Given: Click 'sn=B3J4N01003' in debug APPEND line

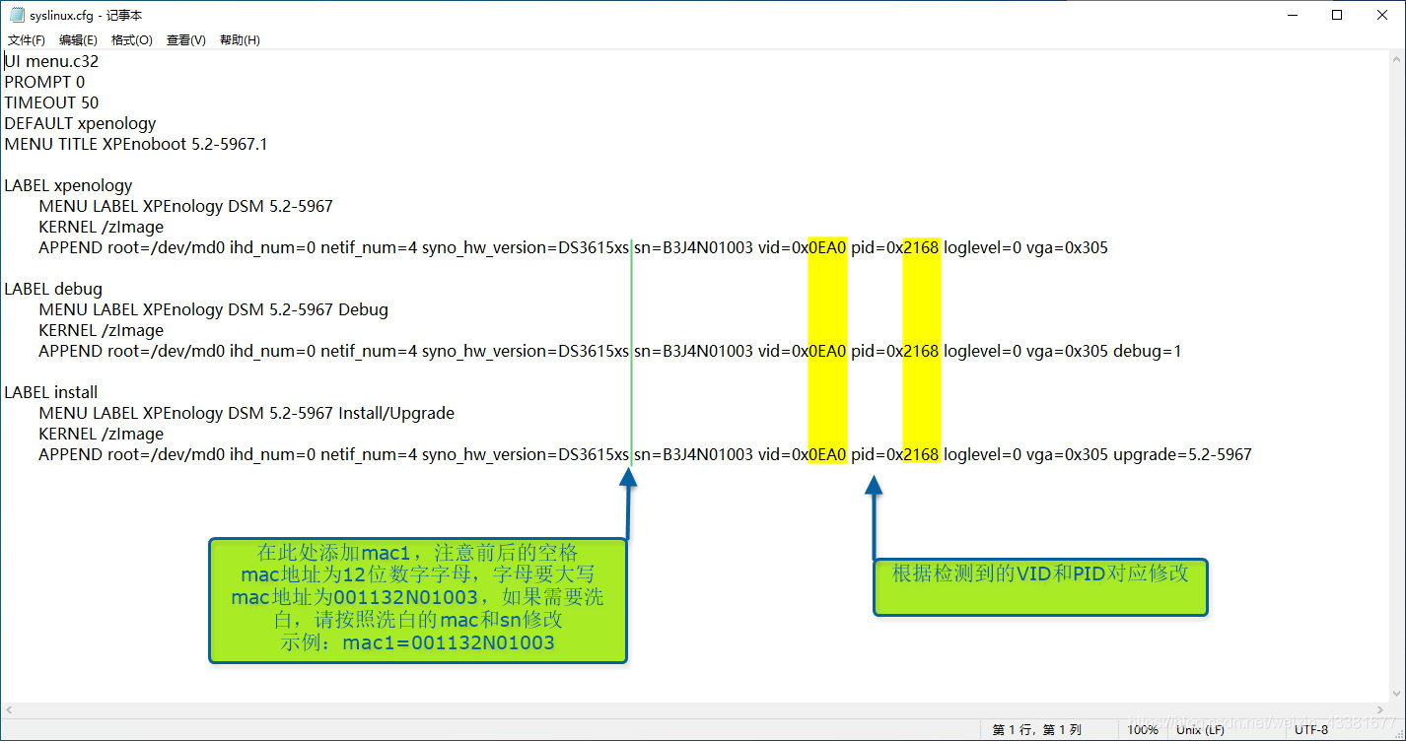Looking at the screenshot, I should [x=693, y=351].
